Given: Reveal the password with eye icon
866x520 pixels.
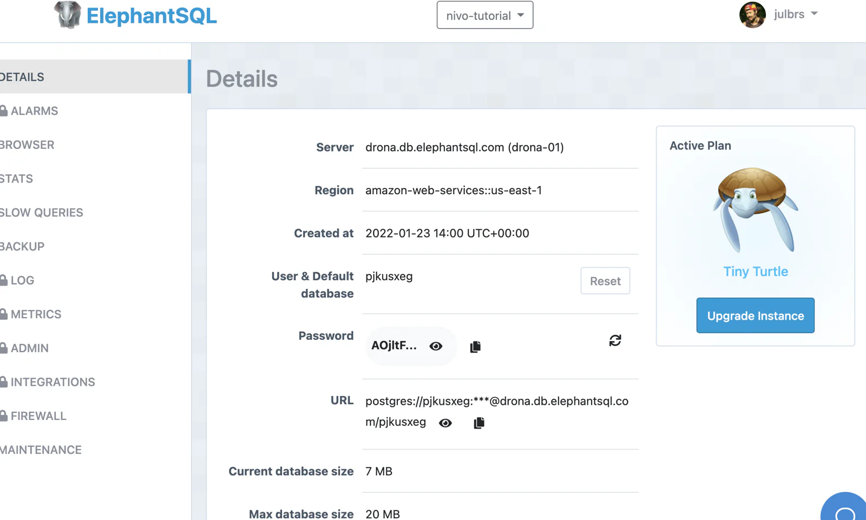Looking at the screenshot, I should tap(436, 346).
